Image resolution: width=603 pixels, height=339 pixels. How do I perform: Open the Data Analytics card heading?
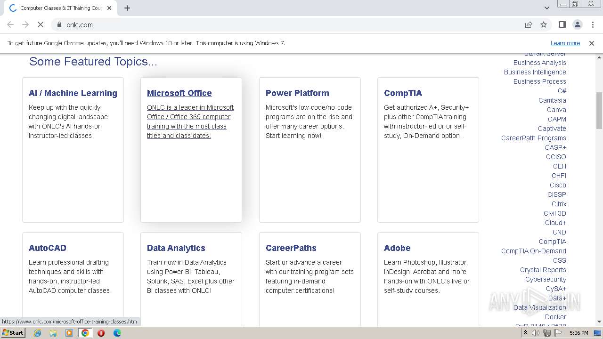click(x=176, y=248)
